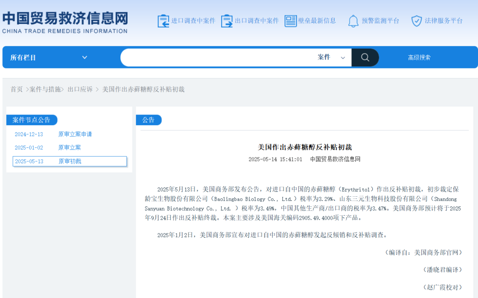Click the early-warning bell icon
Viewport: 478px width, 298px height.
coord(353,21)
